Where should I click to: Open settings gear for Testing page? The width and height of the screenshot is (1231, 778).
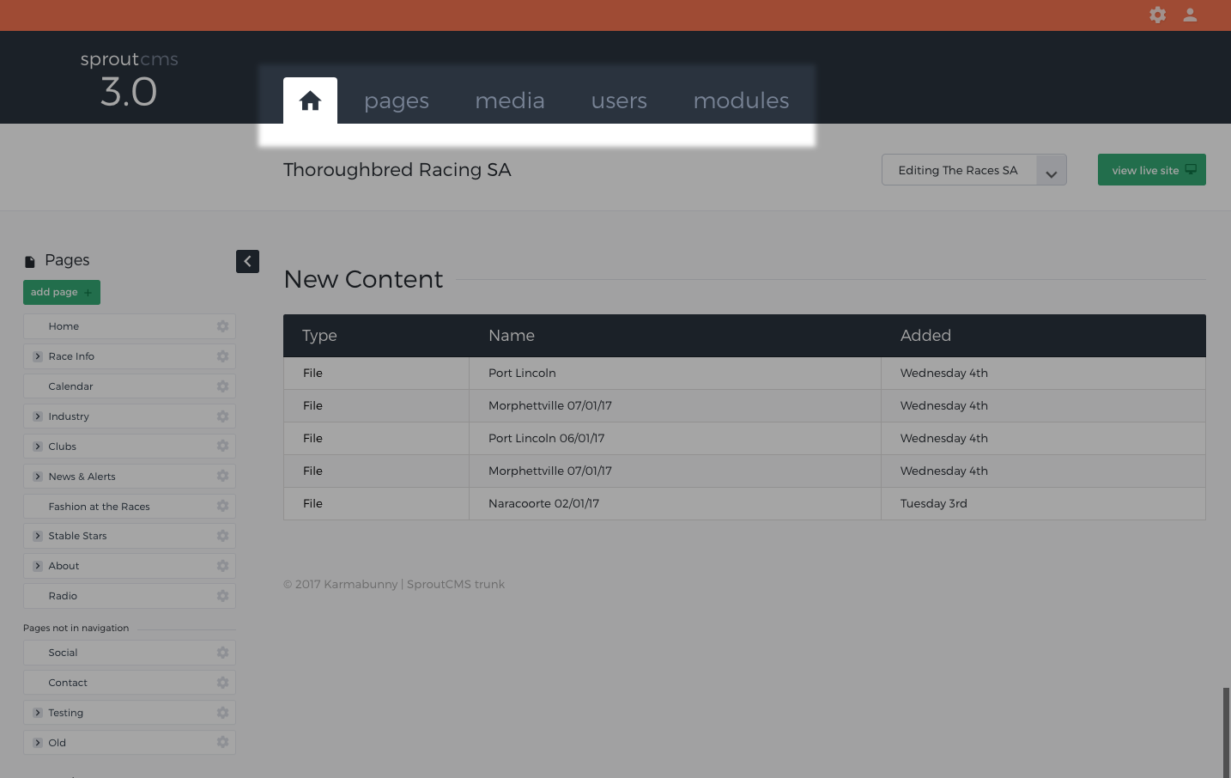[x=222, y=713]
